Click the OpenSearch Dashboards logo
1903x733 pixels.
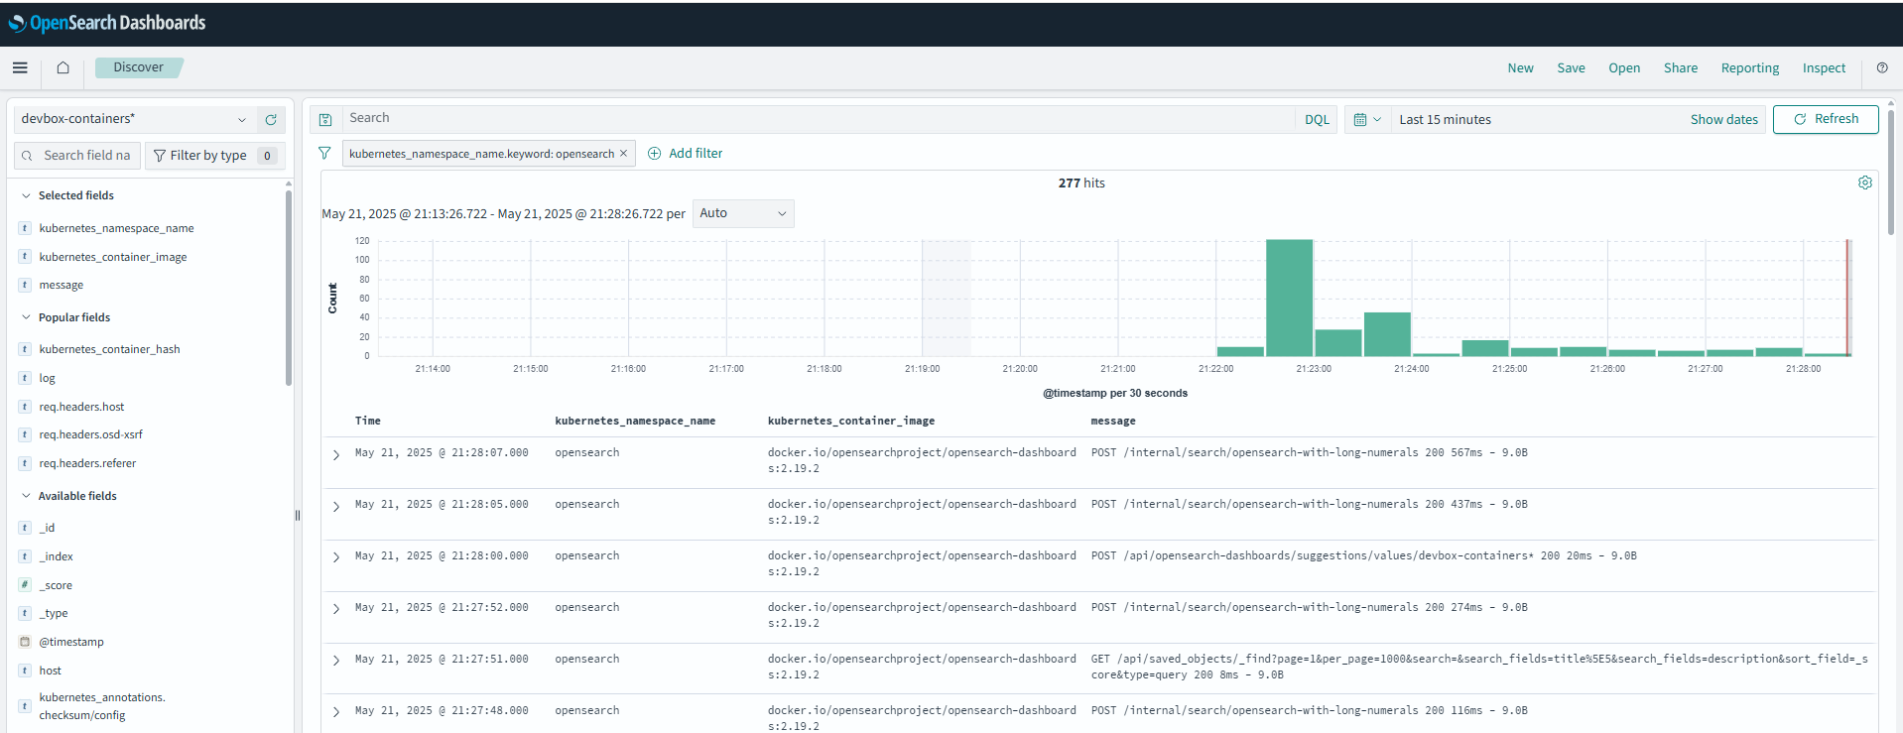click(107, 23)
